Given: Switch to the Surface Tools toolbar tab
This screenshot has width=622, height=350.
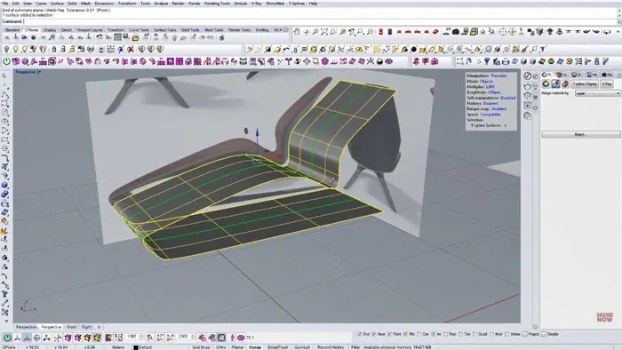Looking at the screenshot, I should click(x=165, y=30).
